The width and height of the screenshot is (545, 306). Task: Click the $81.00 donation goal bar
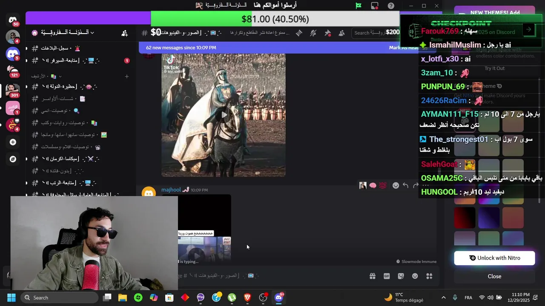click(x=275, y=19)
